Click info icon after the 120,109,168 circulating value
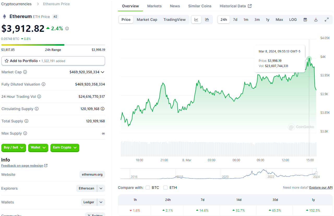 tap(103, 109)
